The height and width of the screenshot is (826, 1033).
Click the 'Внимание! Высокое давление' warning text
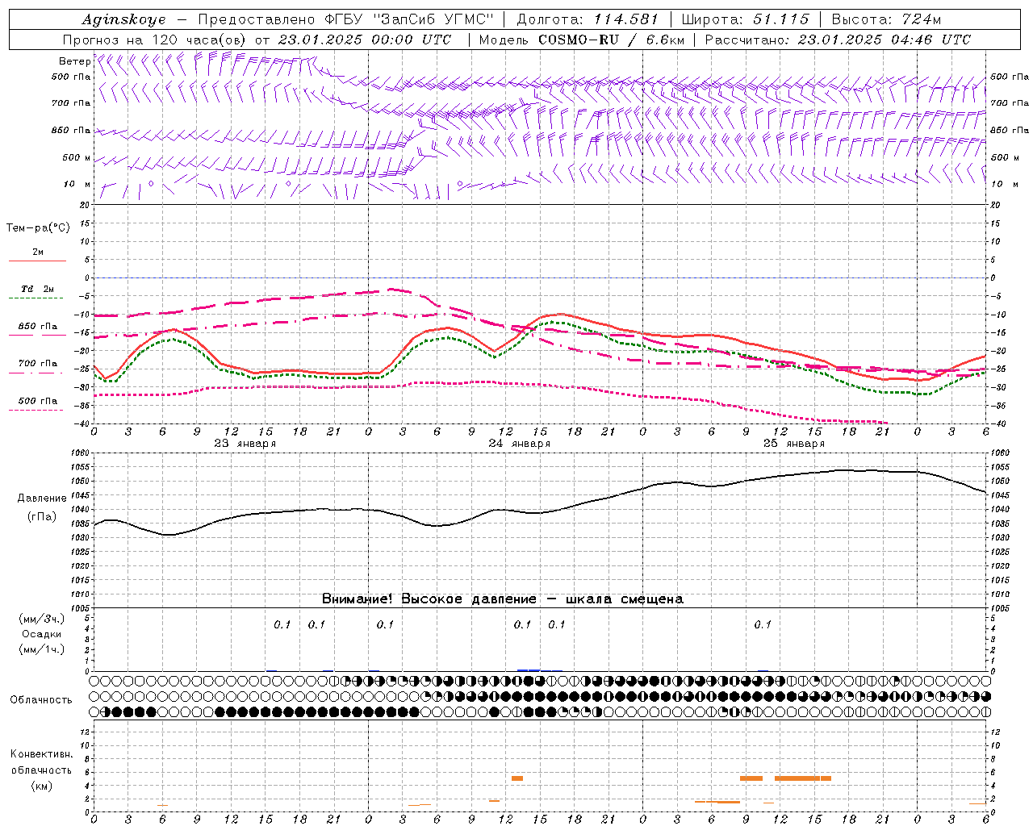click(x=429, y=599)
